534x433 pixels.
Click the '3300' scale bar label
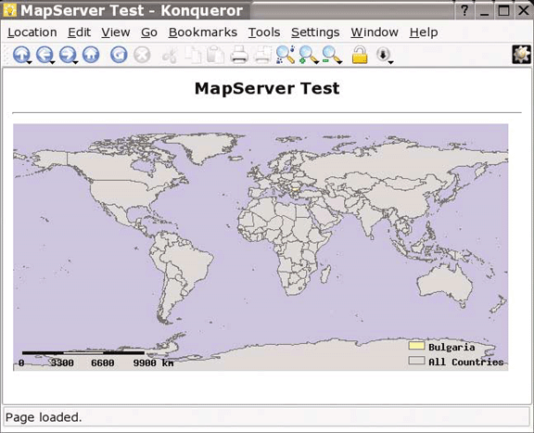pyautogui.click(x=62, y=363)
